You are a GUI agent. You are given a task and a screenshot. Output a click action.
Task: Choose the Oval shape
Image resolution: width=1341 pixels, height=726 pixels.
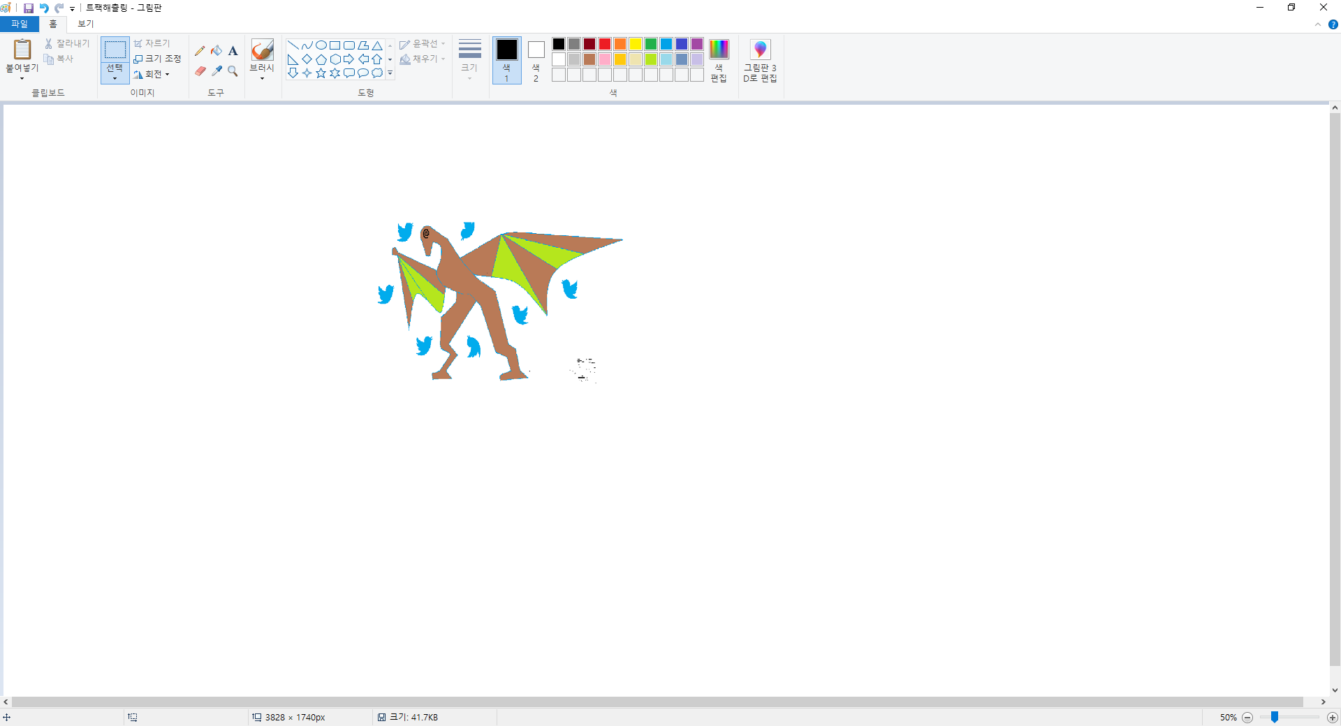tap(321, 45)
